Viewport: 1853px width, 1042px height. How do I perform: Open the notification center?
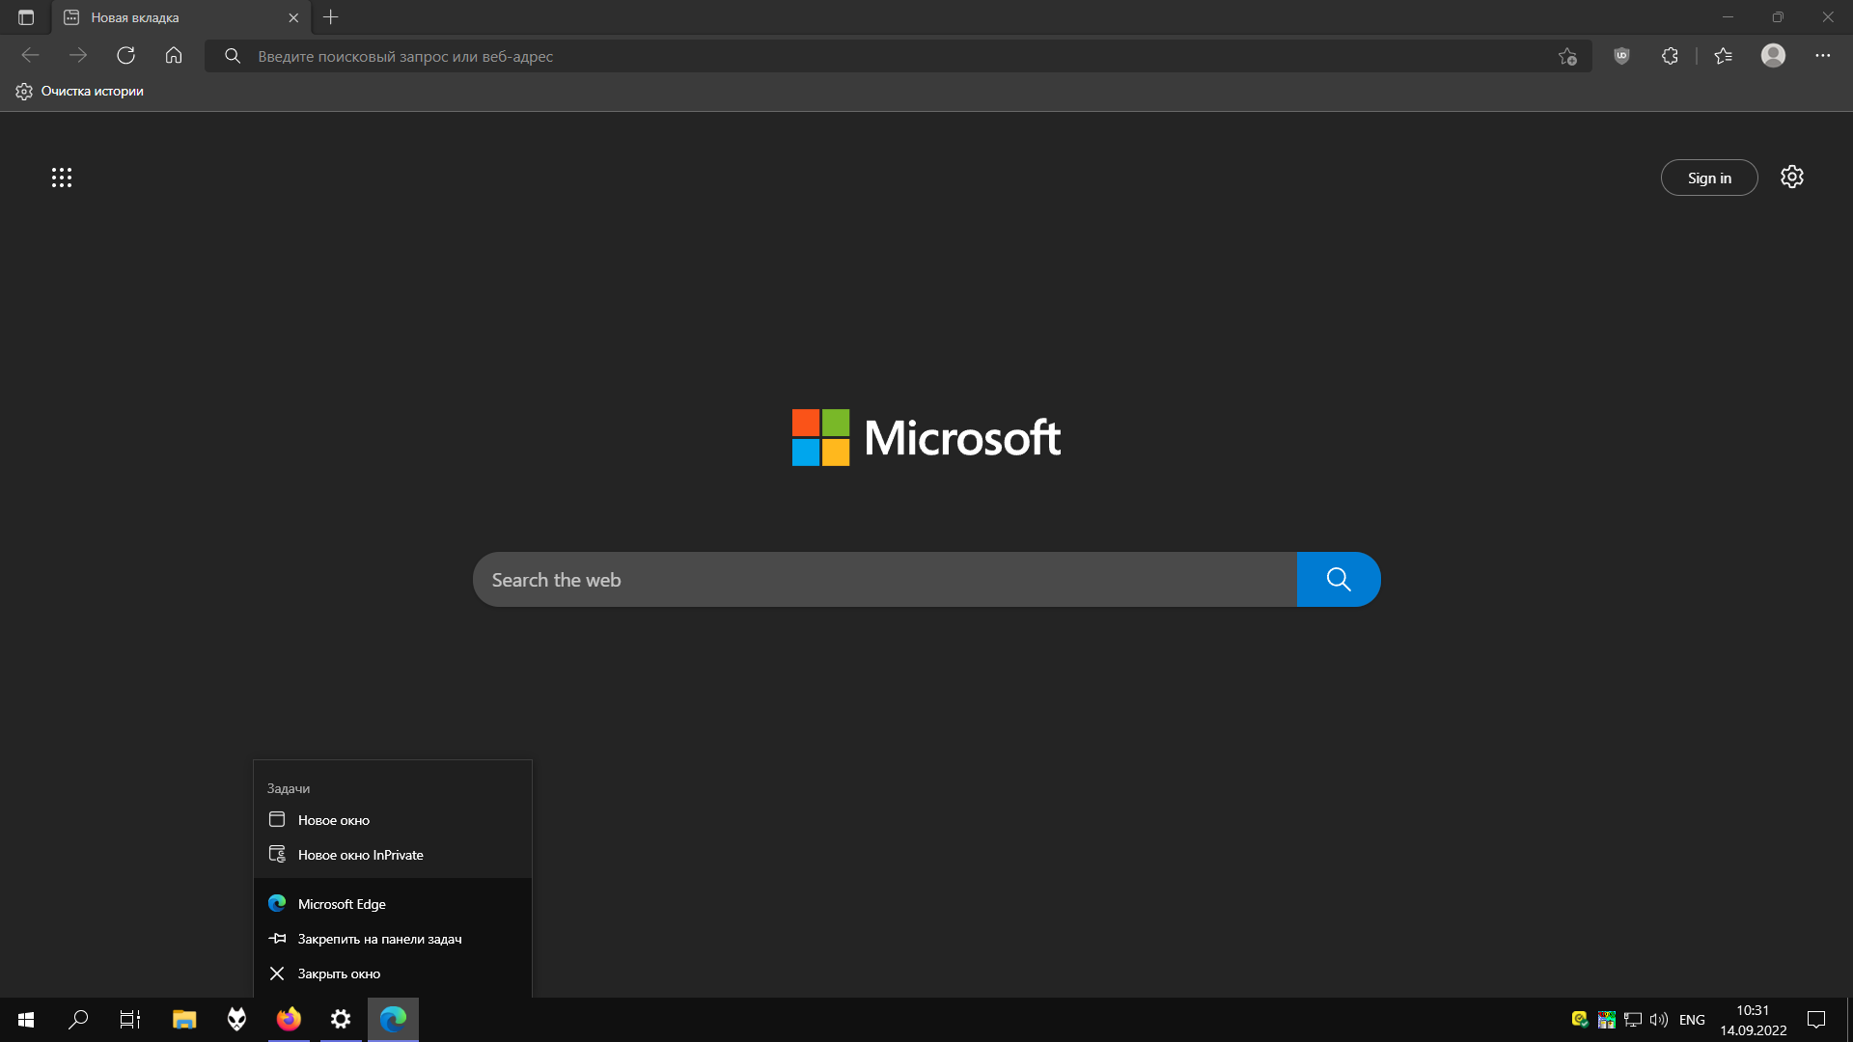(1816, 1020)
